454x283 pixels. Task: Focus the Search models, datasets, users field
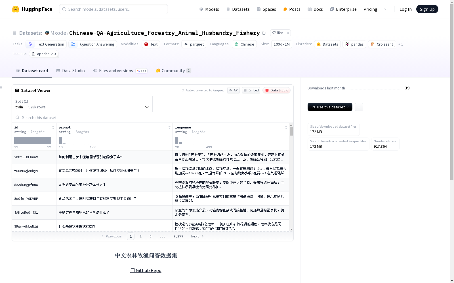point(113,9)
